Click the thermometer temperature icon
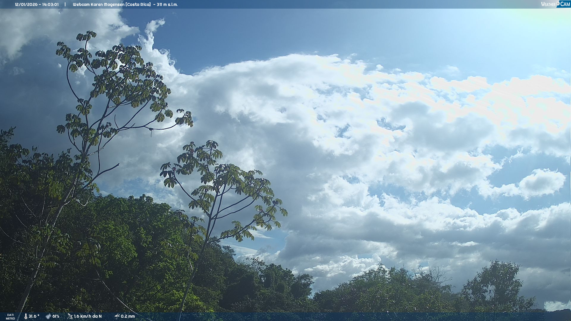 click(x=26, y=317)
